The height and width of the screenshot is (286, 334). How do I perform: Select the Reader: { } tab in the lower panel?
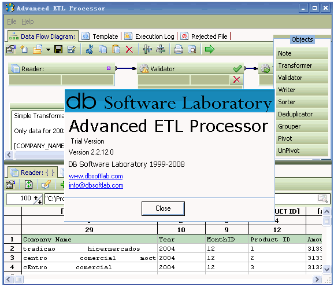tap(32, 173)
